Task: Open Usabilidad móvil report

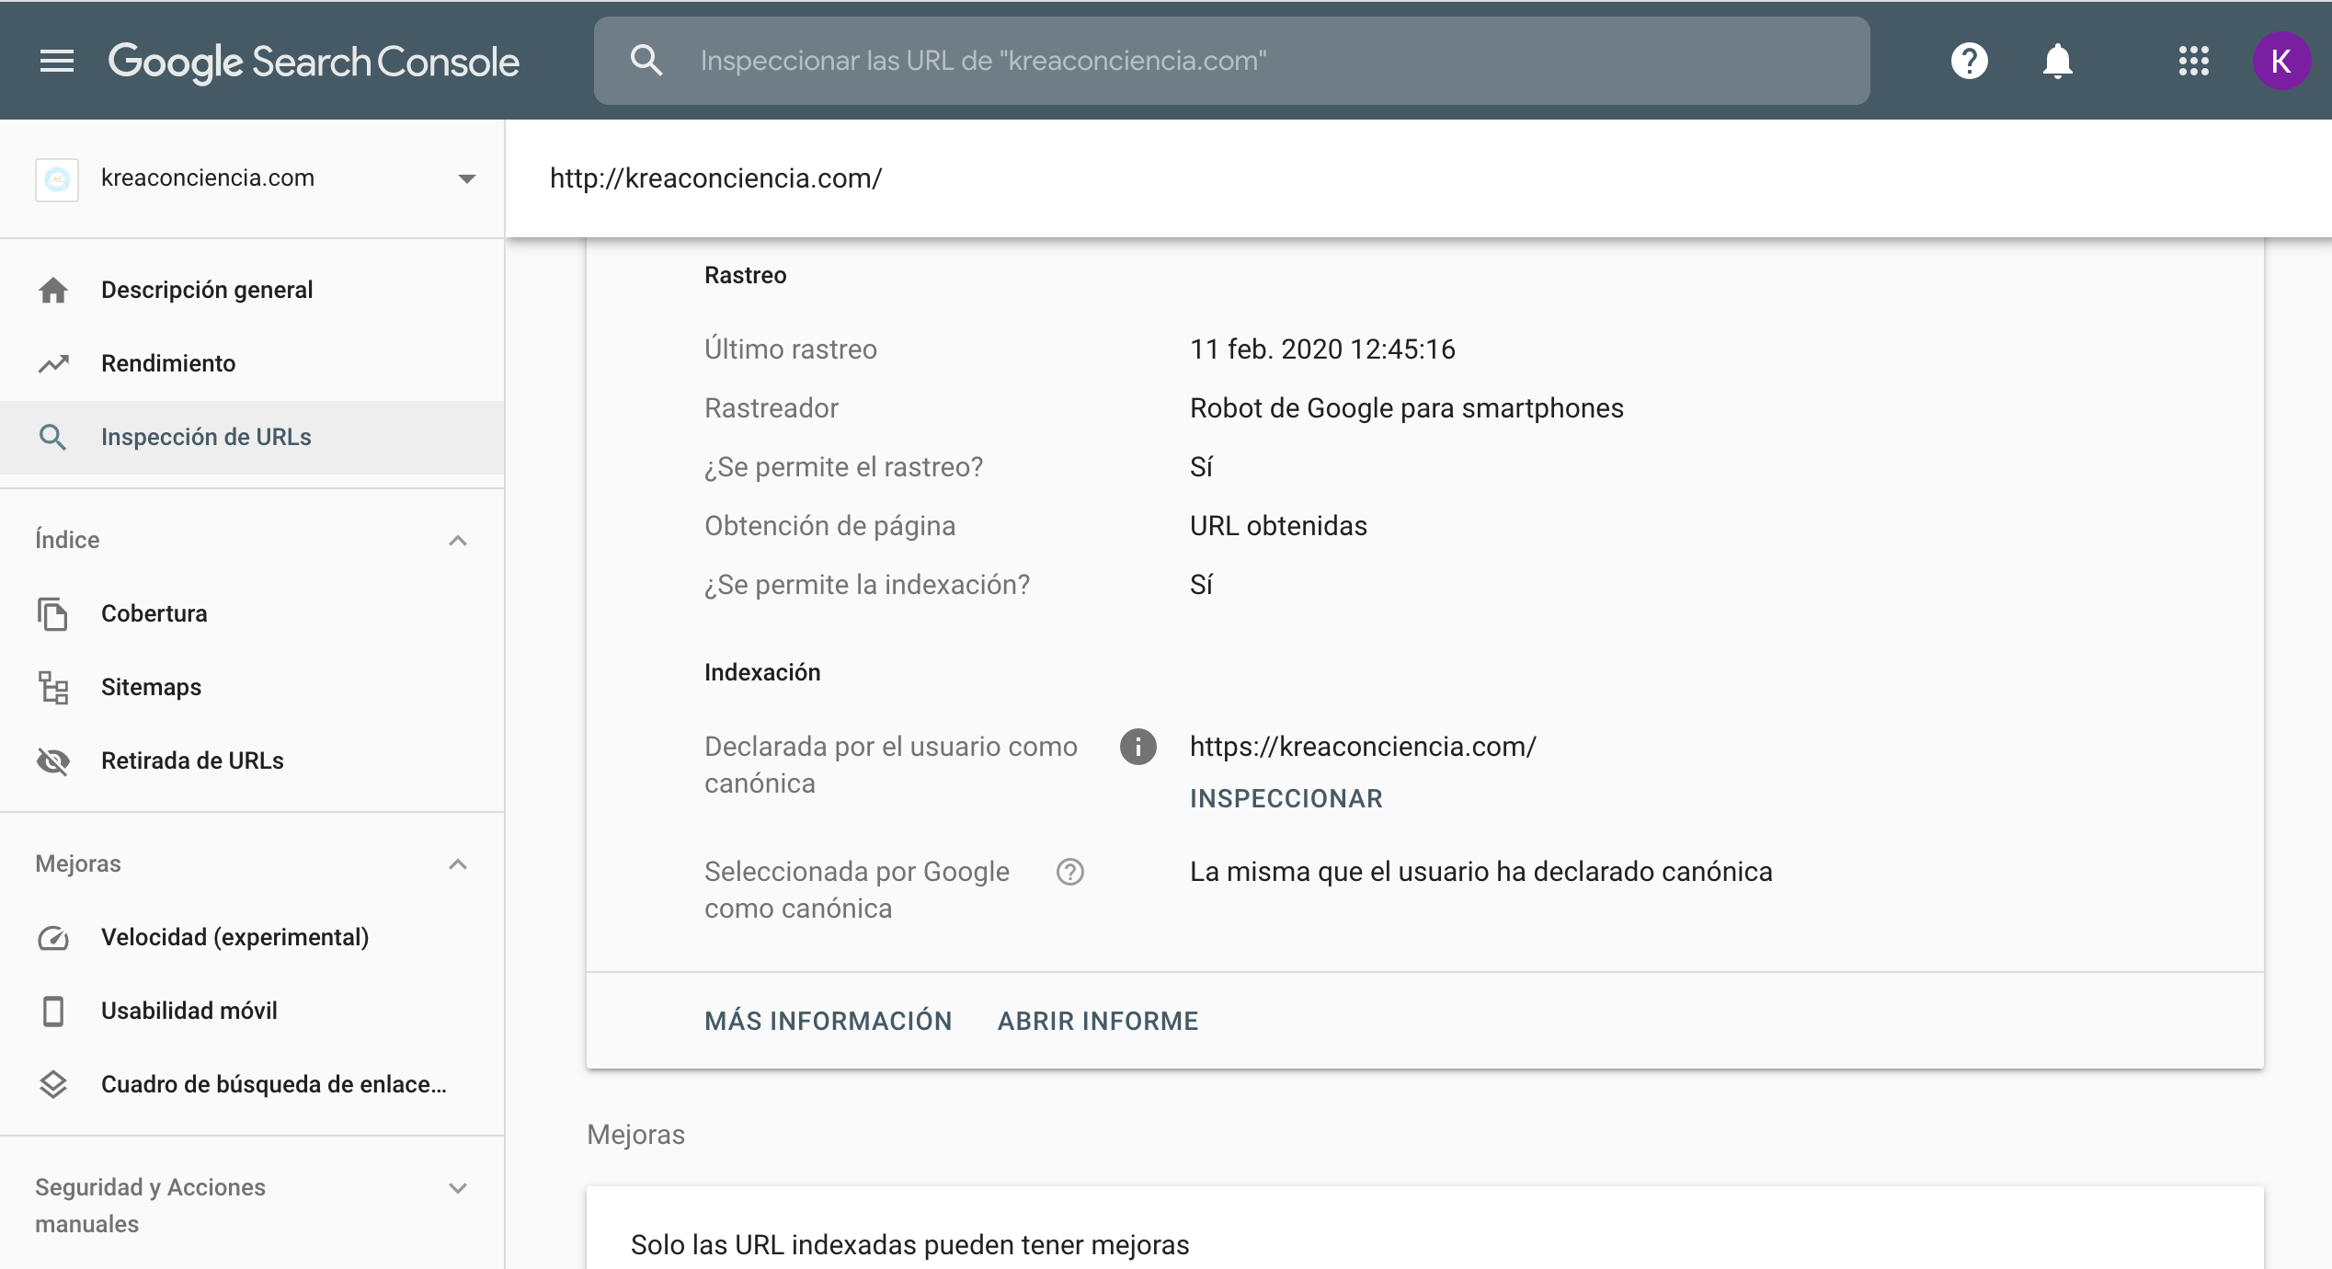Action: click(x=252, y=1011)
